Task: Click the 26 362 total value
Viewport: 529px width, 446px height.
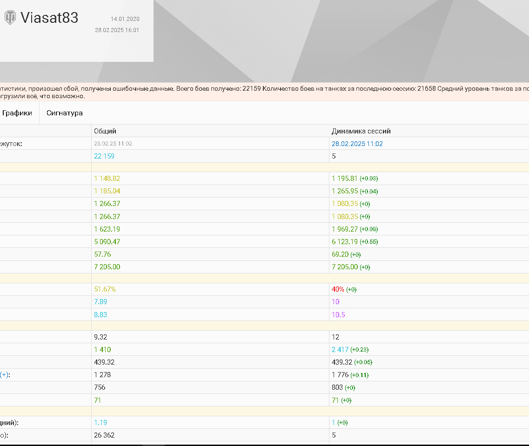Action: point(104,435)
